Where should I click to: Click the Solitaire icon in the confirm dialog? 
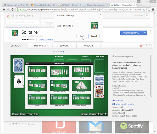[x=94, y=25]
